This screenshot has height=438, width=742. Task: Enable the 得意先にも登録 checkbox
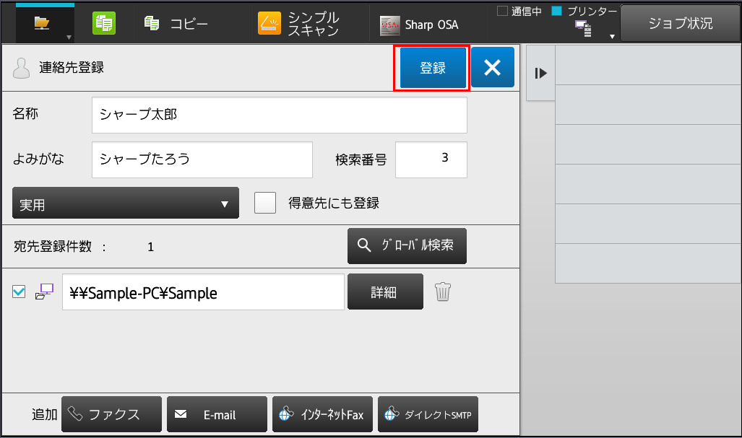(x=265, y=203)
